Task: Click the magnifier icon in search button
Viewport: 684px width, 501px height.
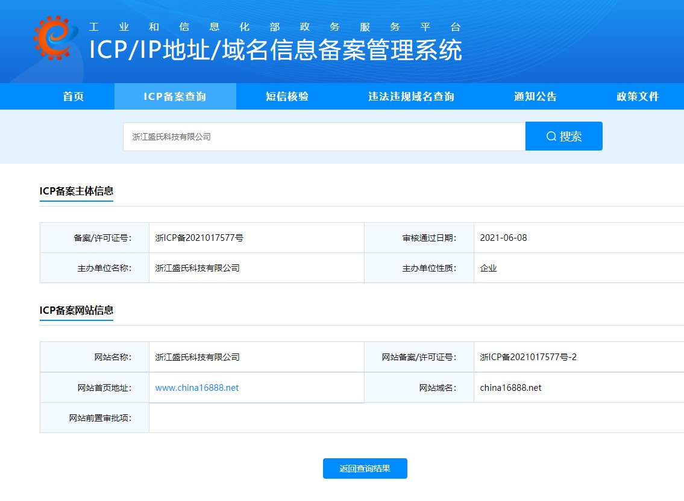Action: (x=551, y=137)
